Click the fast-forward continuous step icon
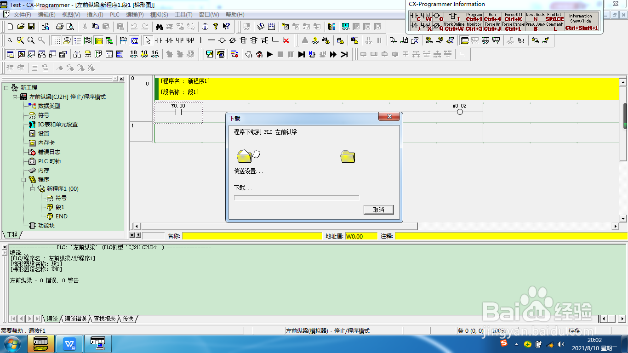628x353 pixels. [x=333, y=54]
